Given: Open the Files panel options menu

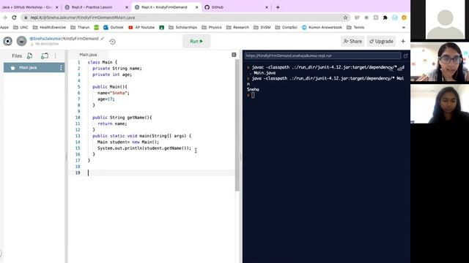Looking at the screenshot, I should (x=56, y=56).
